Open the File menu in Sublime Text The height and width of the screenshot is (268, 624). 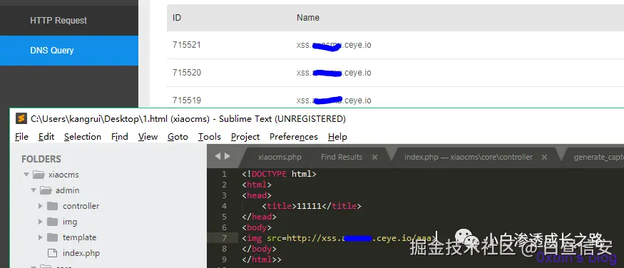tap(21, 137)
